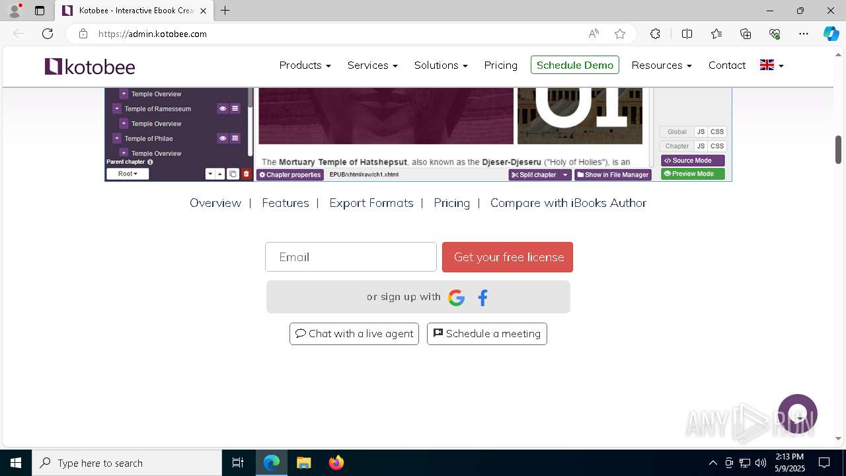The image size is (846, 476).
Task: Expand the Resources menu
Action: point(662,65)
